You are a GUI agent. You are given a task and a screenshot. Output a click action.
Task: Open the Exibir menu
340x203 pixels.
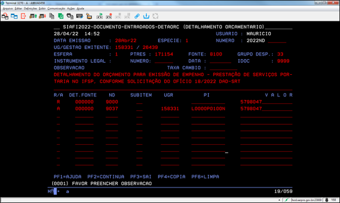(42, 8)
